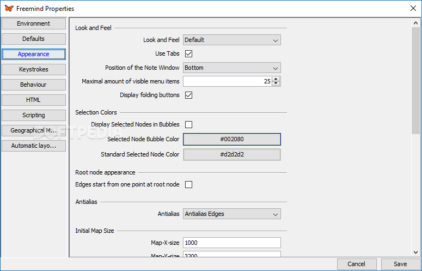Close the Freemind Properties window
The height and width of the screenshot is (271, 422).
click(413, 8)
